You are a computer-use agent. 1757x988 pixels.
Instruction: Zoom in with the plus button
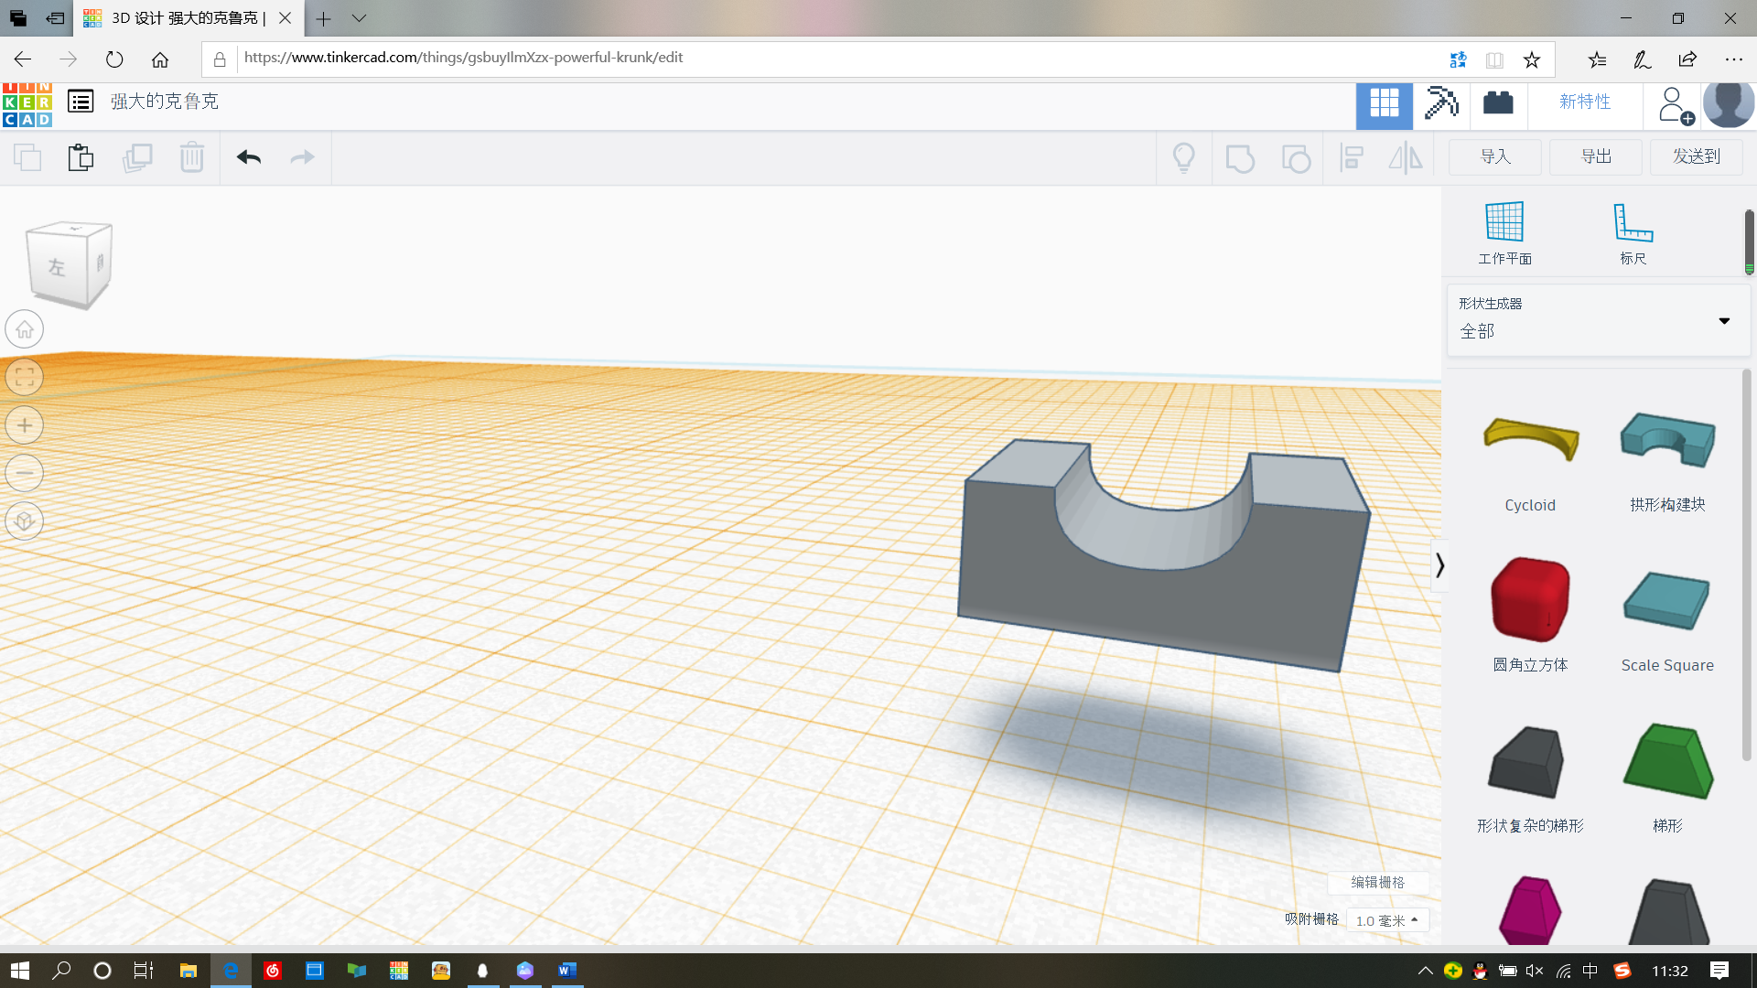tap(25, 425)
